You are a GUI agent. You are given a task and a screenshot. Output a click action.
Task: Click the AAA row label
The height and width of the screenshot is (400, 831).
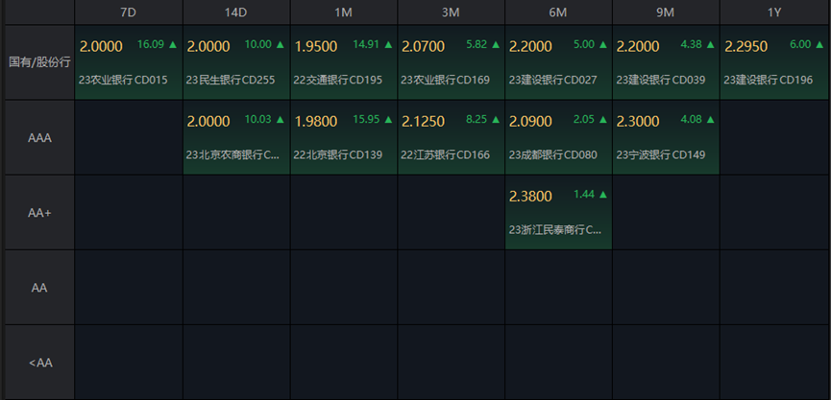tap(39, 137)
